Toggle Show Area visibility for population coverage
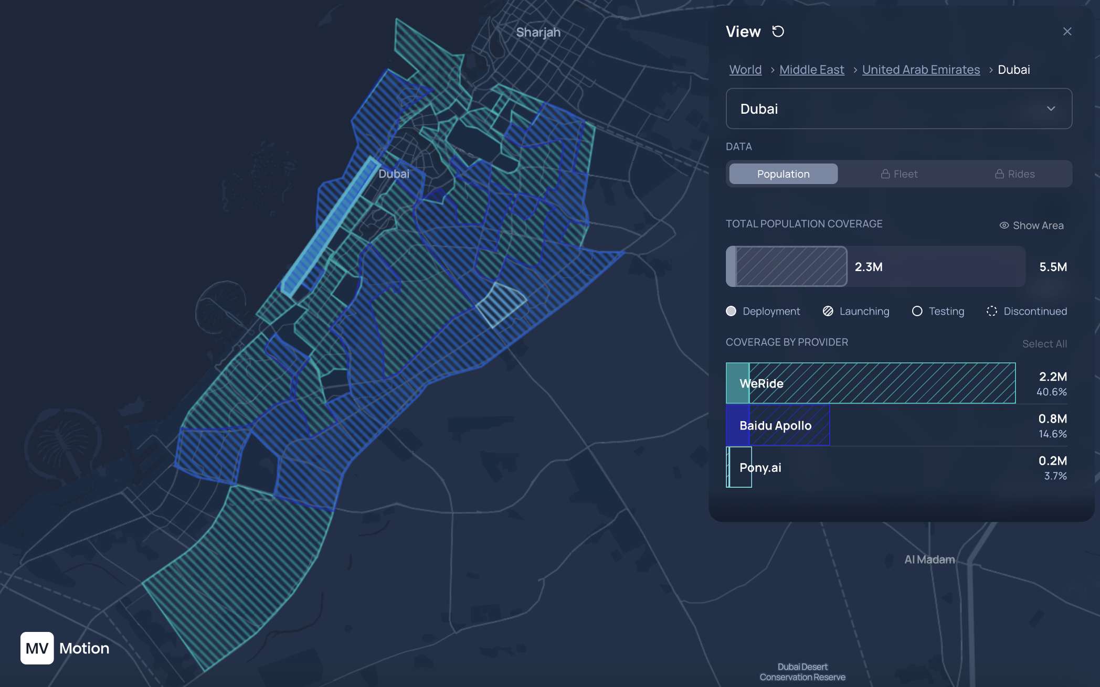Image resolution: width=1100 pixels, height=687 pixels. click(1030, 225)
